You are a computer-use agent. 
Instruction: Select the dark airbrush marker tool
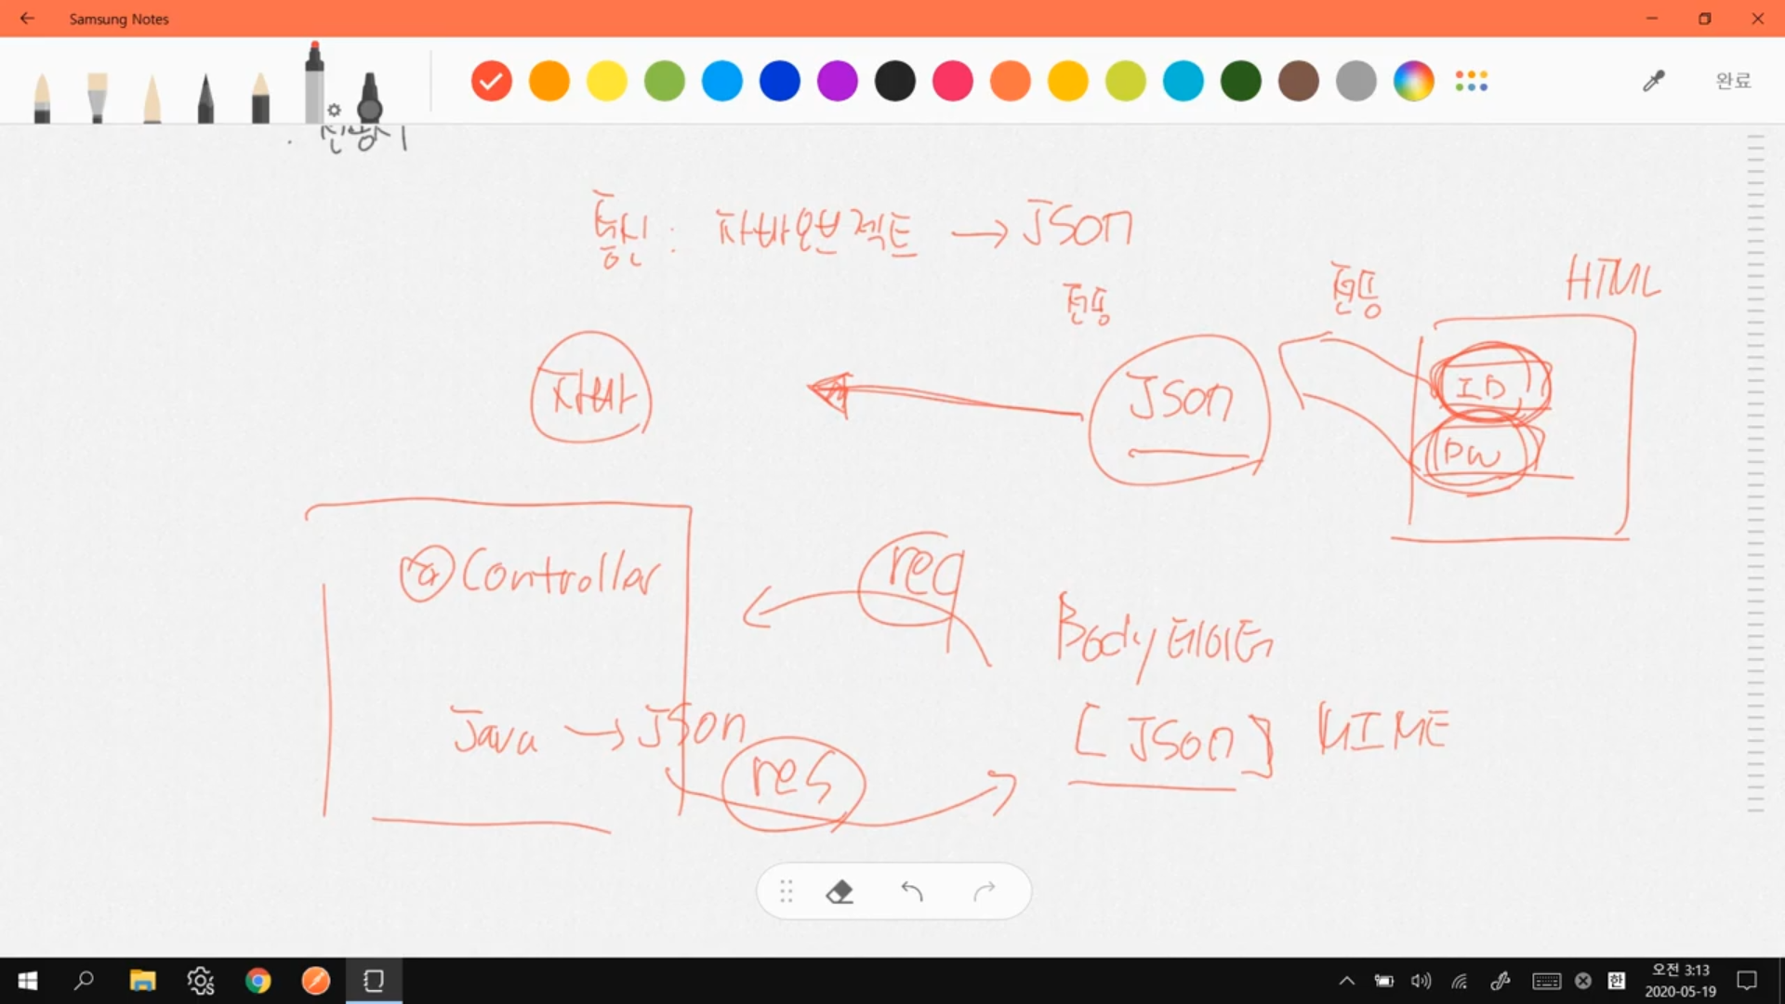370,98
